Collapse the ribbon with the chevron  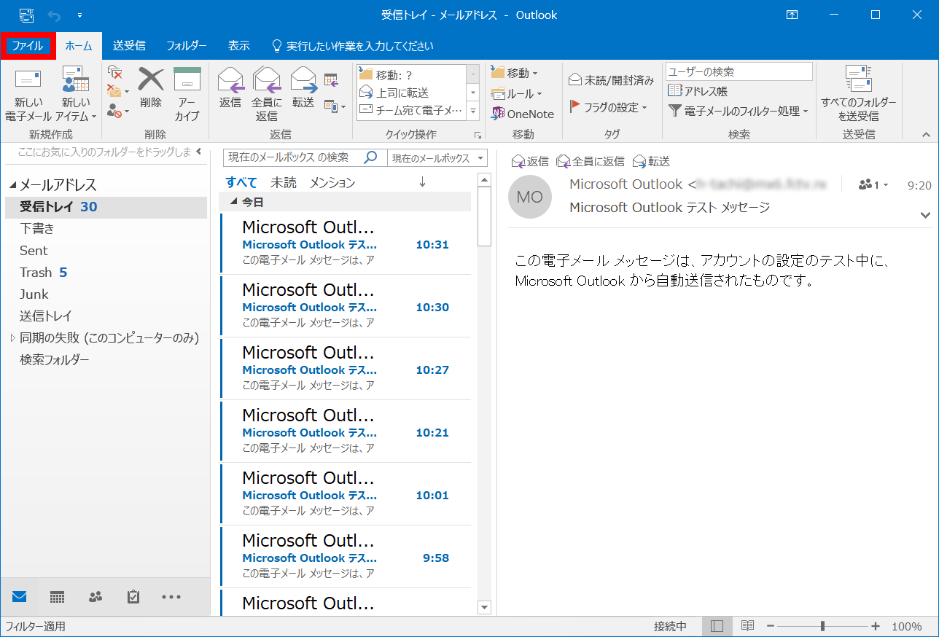point(927,135)
